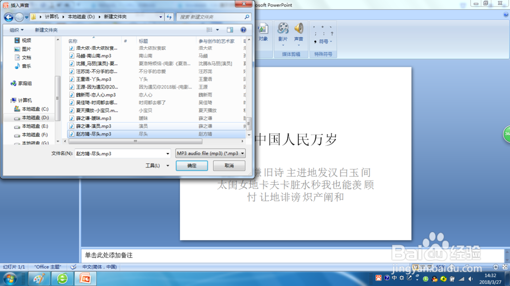Open the 文档 library in sidebar
Viewport: 510px width, 286px height.
pos(23,58)
